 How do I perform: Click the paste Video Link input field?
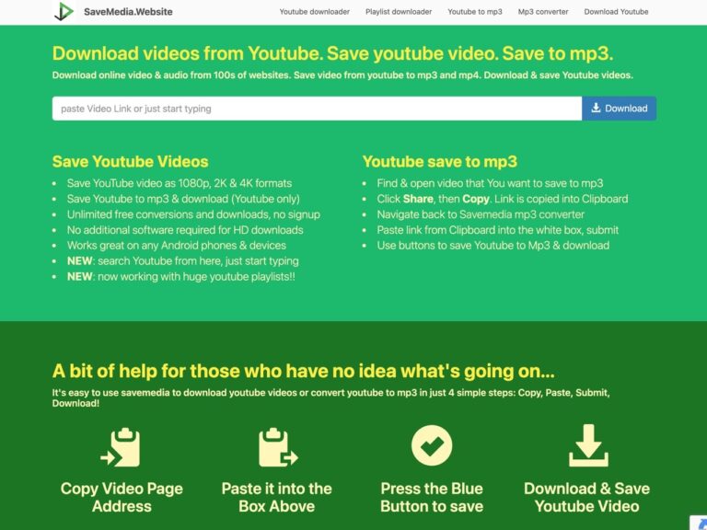click(x=317, y=109)
